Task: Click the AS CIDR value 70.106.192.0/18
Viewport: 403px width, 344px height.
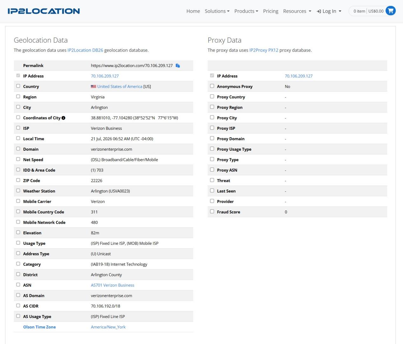Action: point(106,306)
